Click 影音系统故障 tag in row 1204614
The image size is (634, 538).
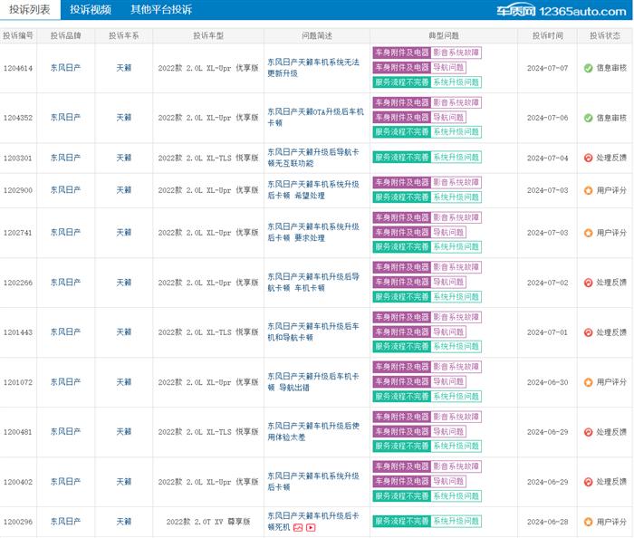456,53
